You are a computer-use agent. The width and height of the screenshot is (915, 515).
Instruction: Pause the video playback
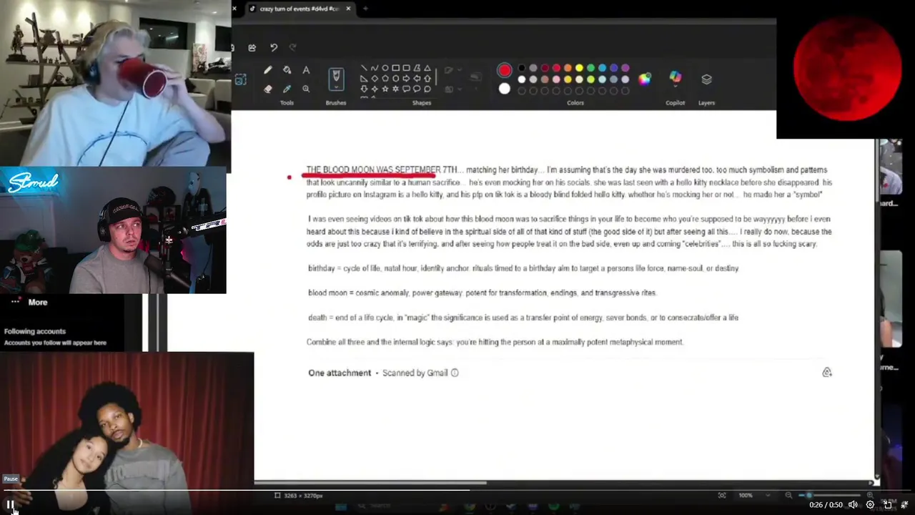pos(10,505)
